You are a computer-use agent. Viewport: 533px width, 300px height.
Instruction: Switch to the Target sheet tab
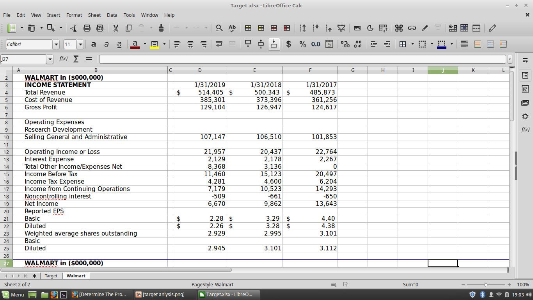tap(51, 276)
